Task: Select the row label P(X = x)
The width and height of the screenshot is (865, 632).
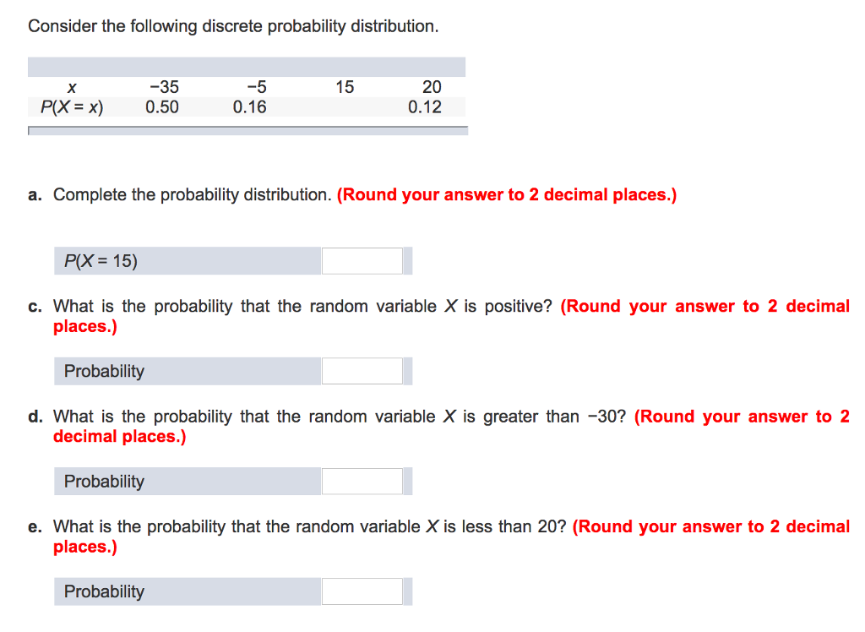Action: click(73, 106)
